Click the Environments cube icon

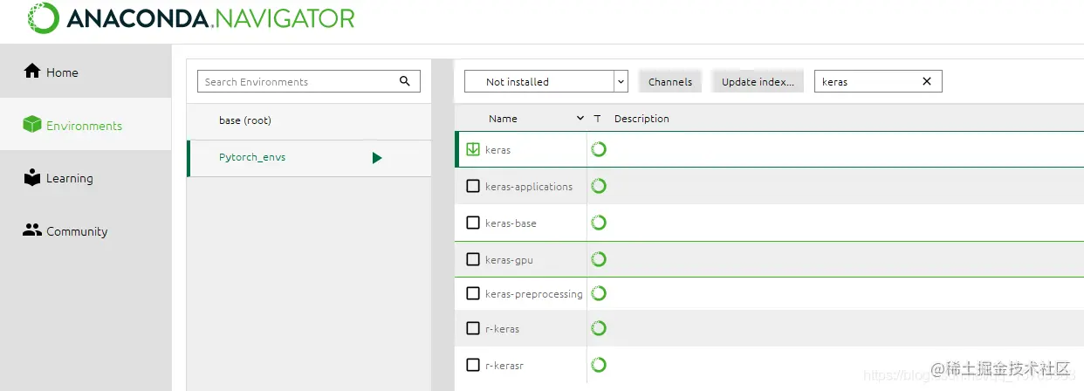point(32,125)
